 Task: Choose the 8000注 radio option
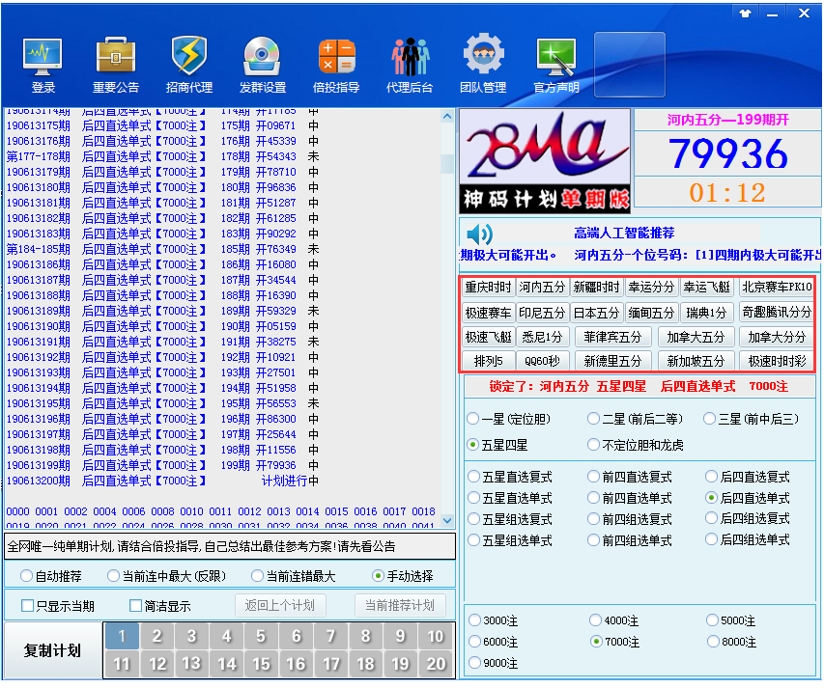pos(713,642)
